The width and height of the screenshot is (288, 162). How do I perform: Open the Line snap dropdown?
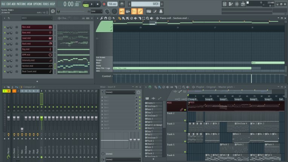pos(97,11)
